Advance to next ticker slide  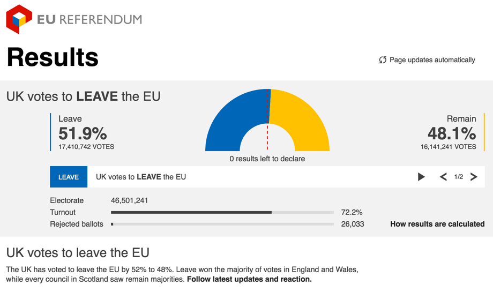474,177
